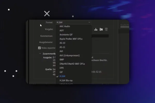This screenshot has width=155, height=103.
Task: Click the save preset download icon
Action: pos(96,29)
